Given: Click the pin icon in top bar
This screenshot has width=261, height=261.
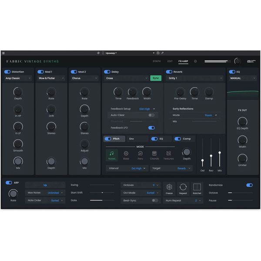Looking at the screenshot, I should [162, 53].
